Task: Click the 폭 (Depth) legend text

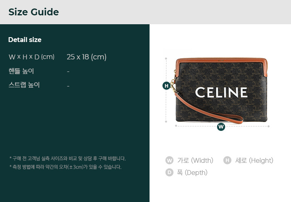Action: click(x=192, y=173)
